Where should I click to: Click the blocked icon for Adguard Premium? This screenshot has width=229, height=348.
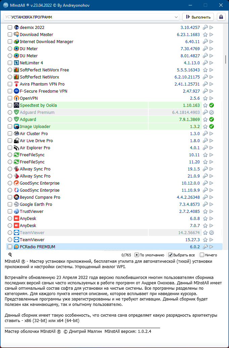click(x=212, y=112)
